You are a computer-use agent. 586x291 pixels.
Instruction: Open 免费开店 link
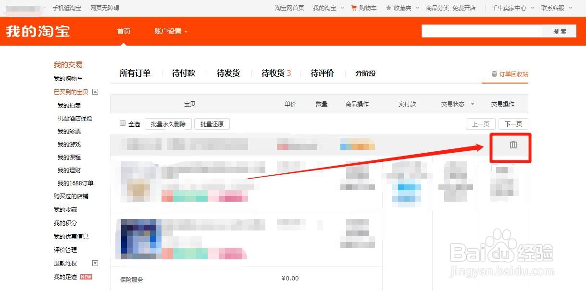[x=464, y=8]
